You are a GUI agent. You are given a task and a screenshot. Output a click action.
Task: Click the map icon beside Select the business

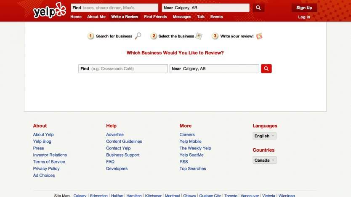pyautogui.click(x=199, y=36)
